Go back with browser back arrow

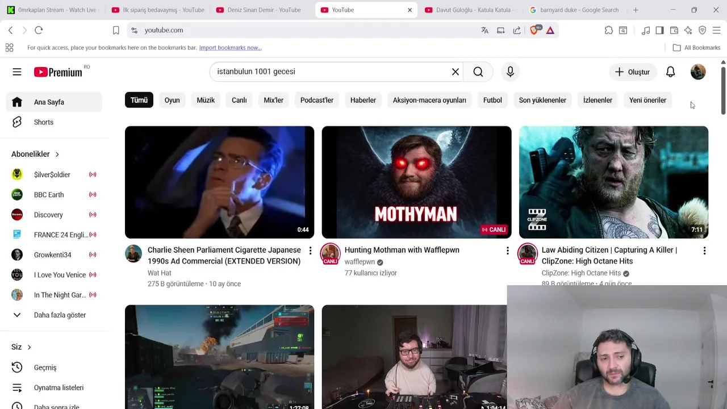coord(10,30)
